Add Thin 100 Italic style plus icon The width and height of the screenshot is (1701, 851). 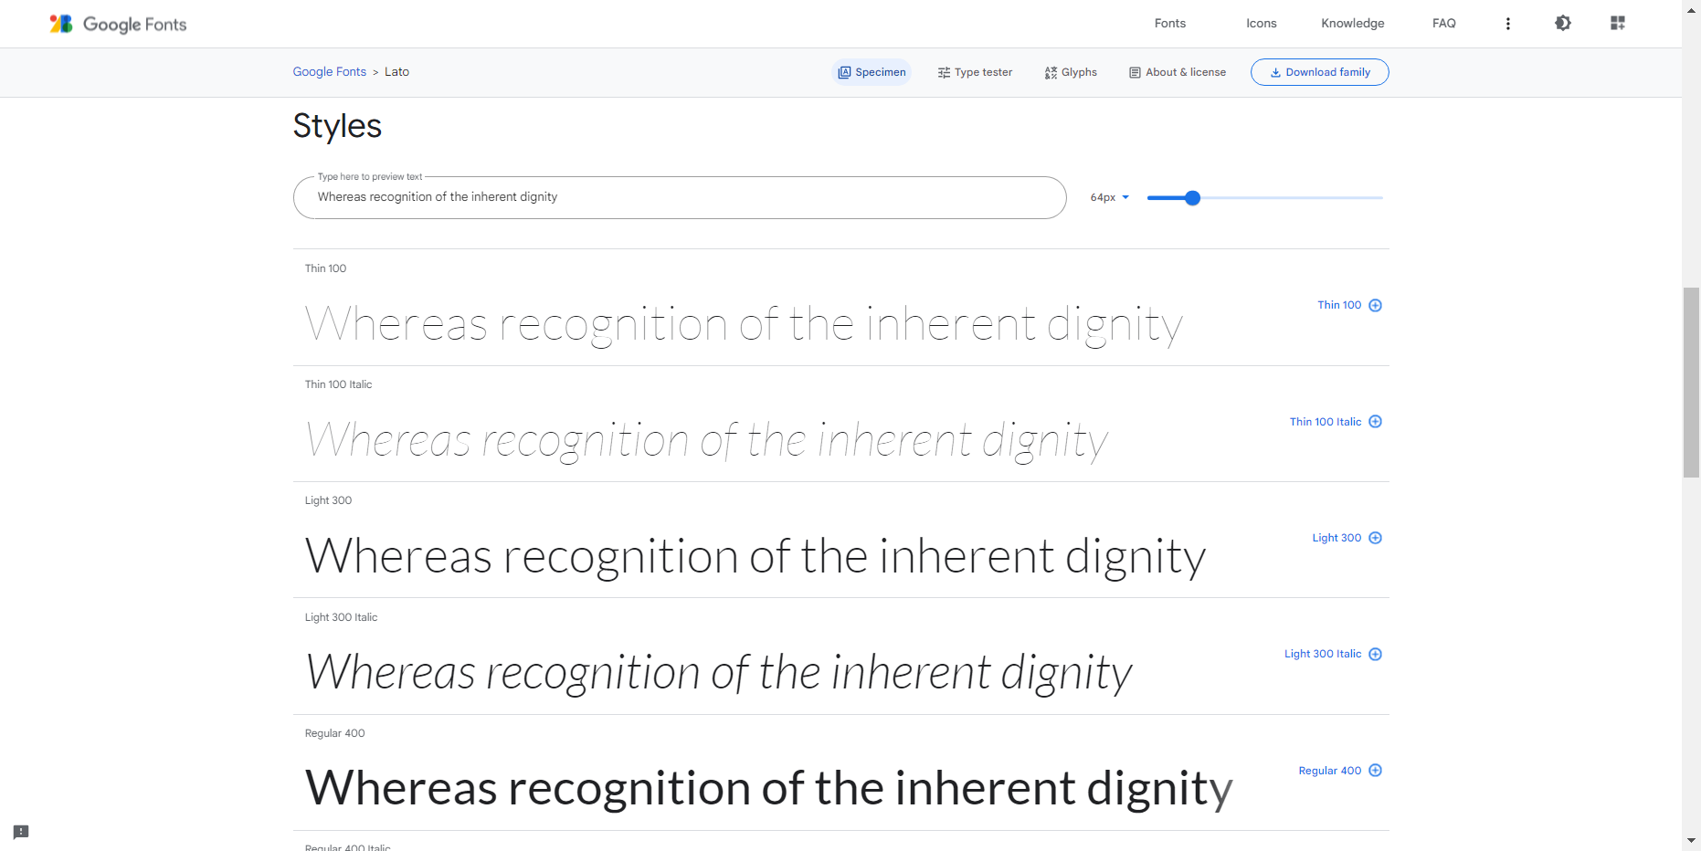click(x=1375, y=422)
